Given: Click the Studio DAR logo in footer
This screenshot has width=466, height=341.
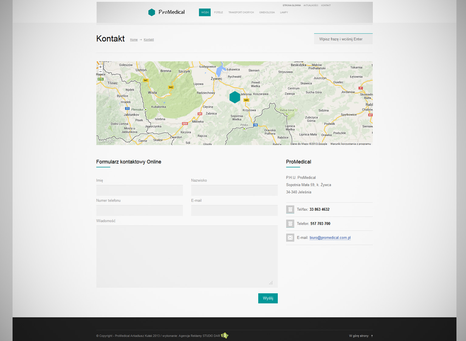Looking at the screenshot, I should (224, 336).
